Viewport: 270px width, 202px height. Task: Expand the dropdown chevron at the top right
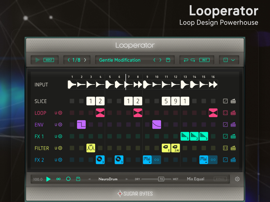point(233,60)
